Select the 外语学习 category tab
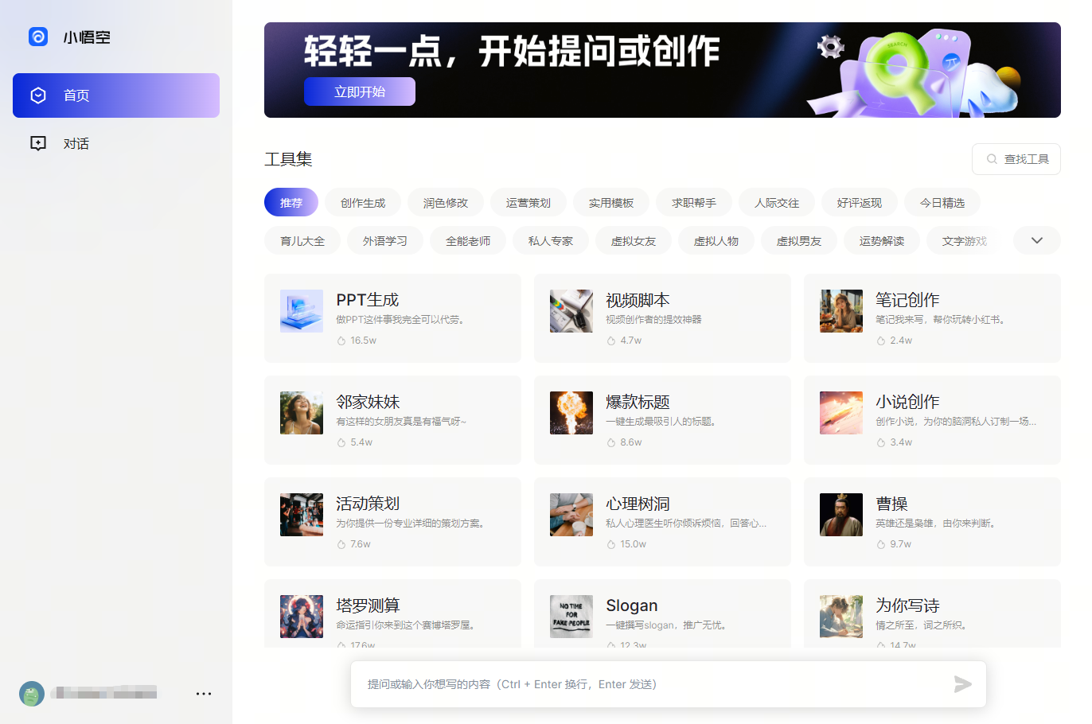 [385, 241]
